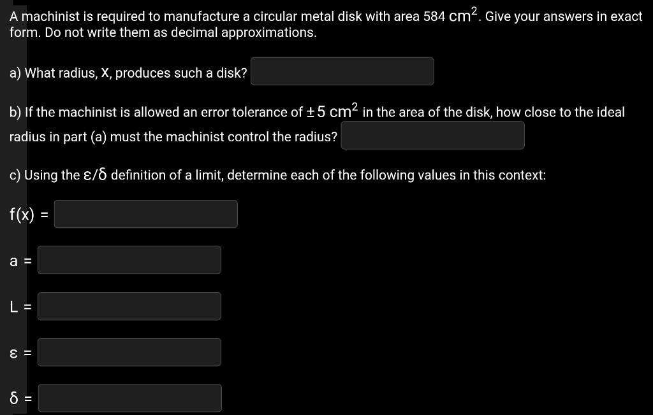653x415 pixels.
Task: Click the L value input box
Action: click(129, 306)
